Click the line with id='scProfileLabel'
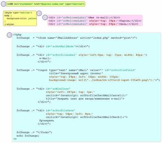 click(x=82, y=55)
